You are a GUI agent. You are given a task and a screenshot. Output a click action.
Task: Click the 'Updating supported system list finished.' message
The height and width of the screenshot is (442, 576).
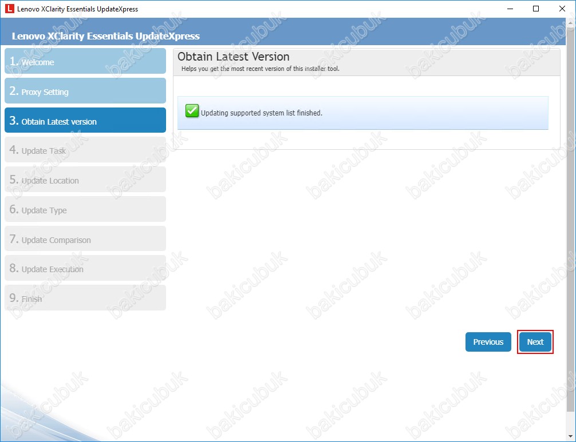[262, 113]
